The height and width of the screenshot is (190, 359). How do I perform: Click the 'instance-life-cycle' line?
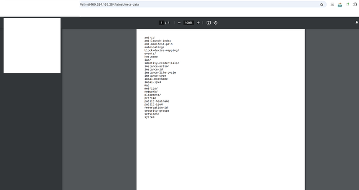160,73
